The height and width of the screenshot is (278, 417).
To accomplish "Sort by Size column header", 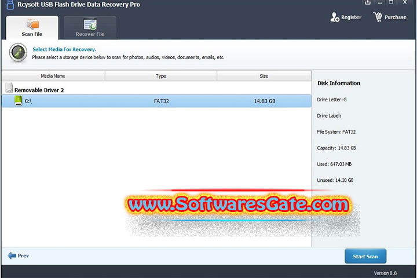I will [264, 76].
